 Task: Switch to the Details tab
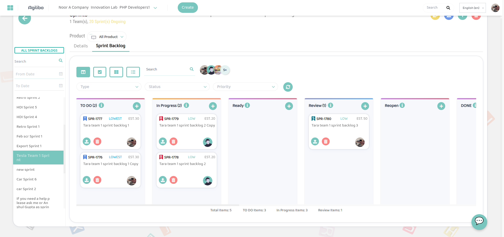(81, 46)
